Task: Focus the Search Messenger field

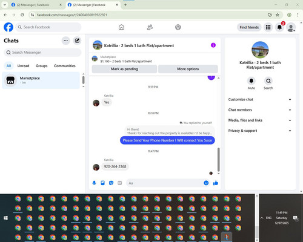Action: tap(42, 53)
